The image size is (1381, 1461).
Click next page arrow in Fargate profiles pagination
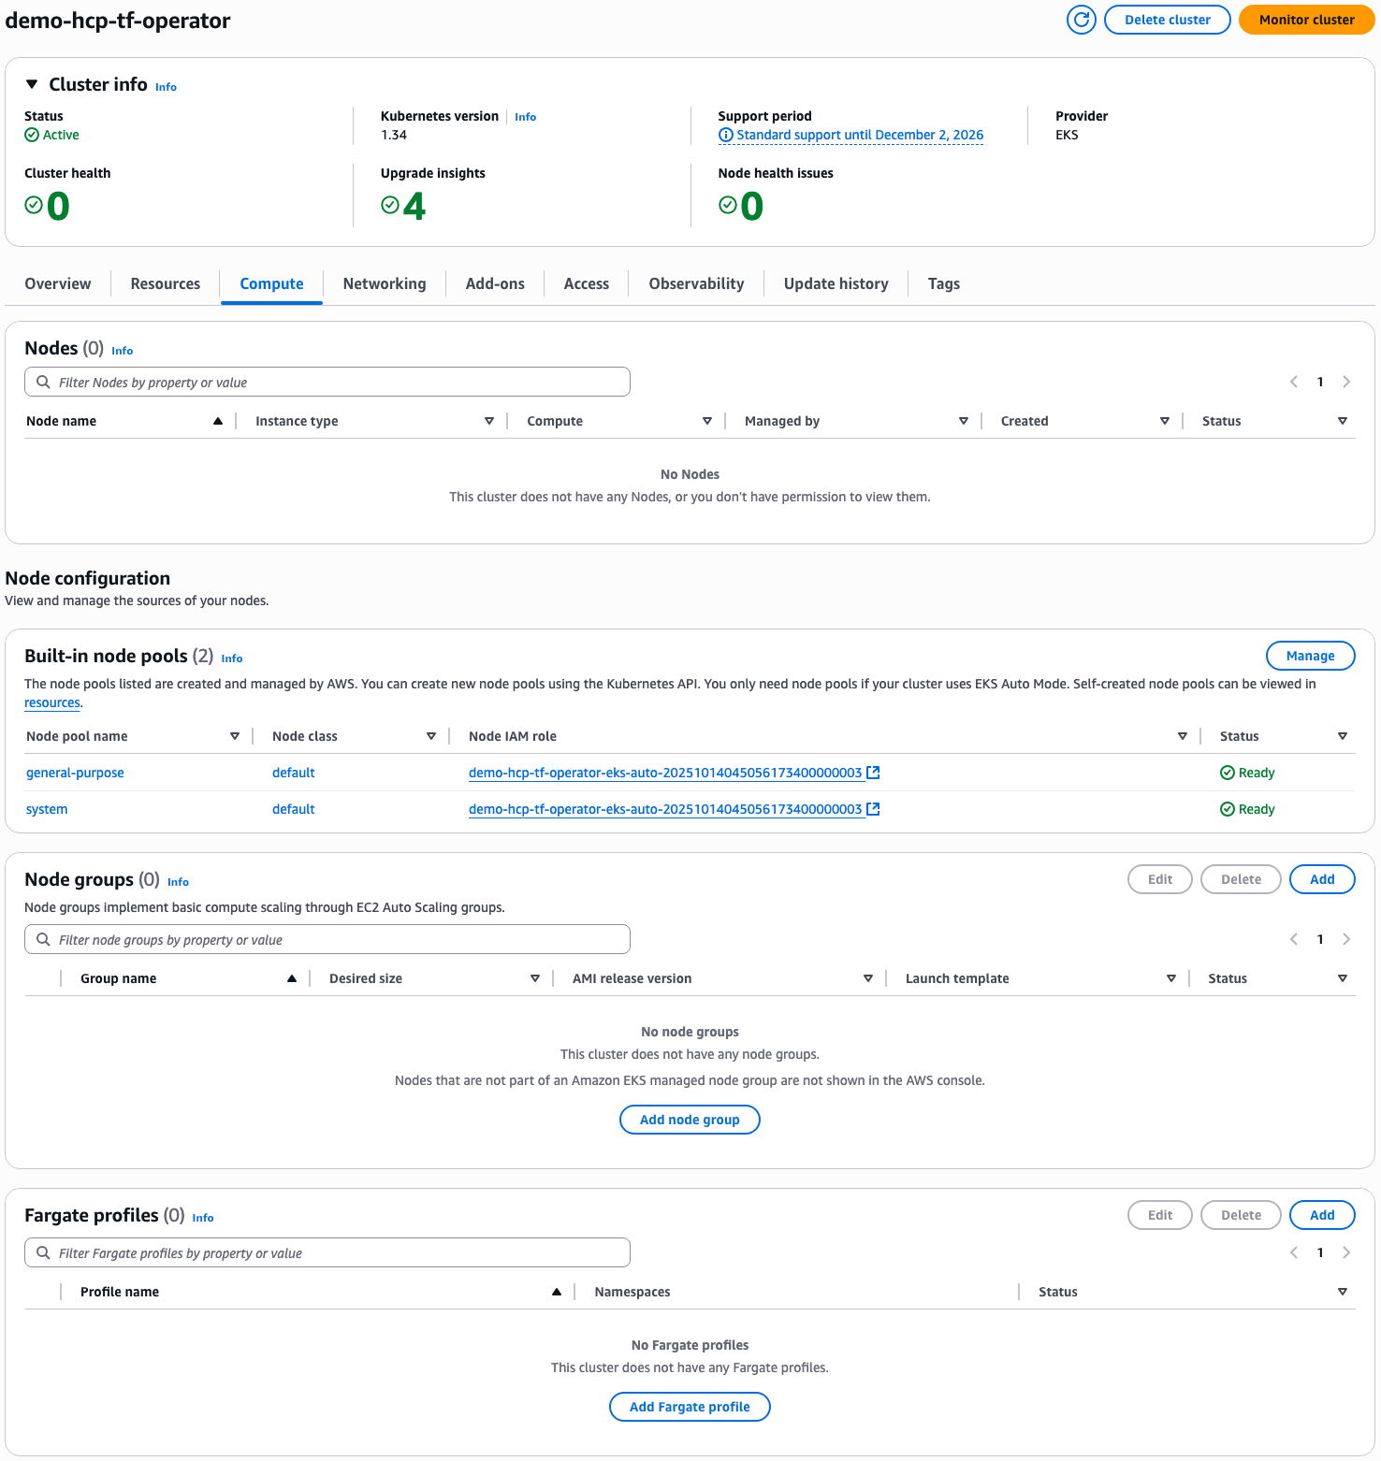pos(1346,1252)
